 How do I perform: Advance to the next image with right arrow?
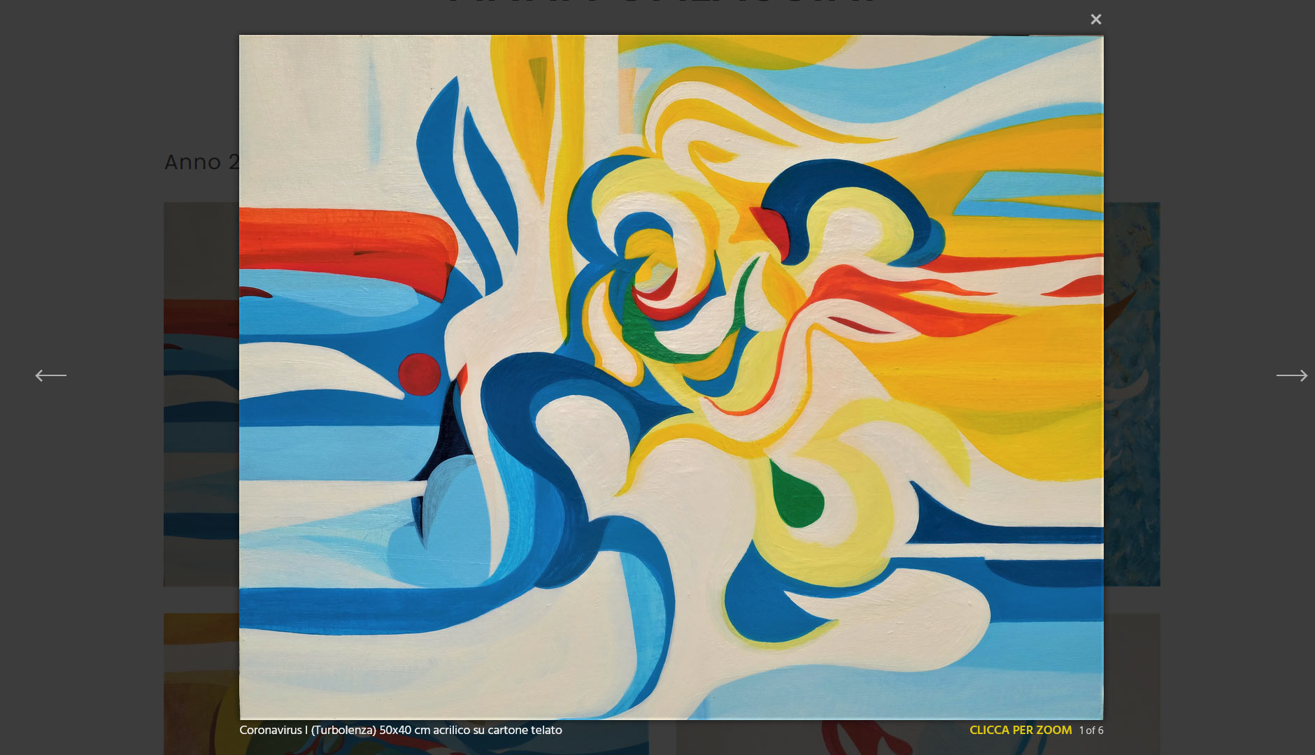coord(1292,376)
